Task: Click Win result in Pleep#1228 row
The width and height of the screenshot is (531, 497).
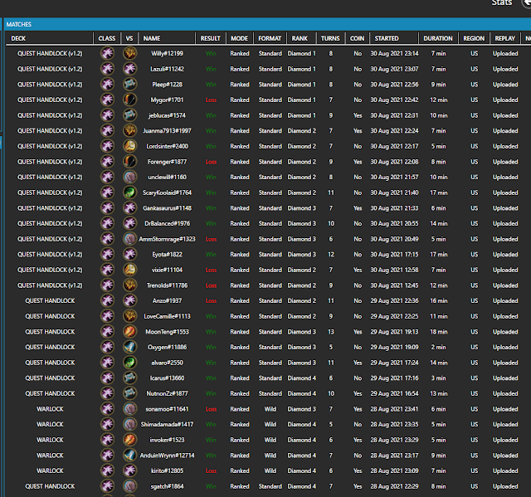Action: 211,85
